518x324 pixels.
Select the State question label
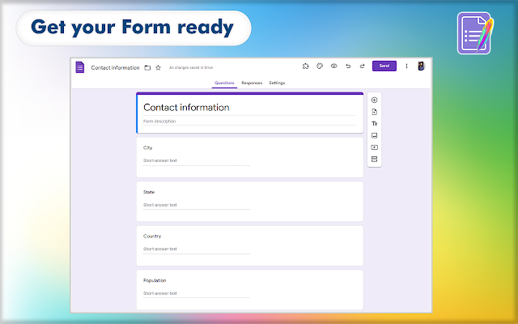[x=149, y=192]
